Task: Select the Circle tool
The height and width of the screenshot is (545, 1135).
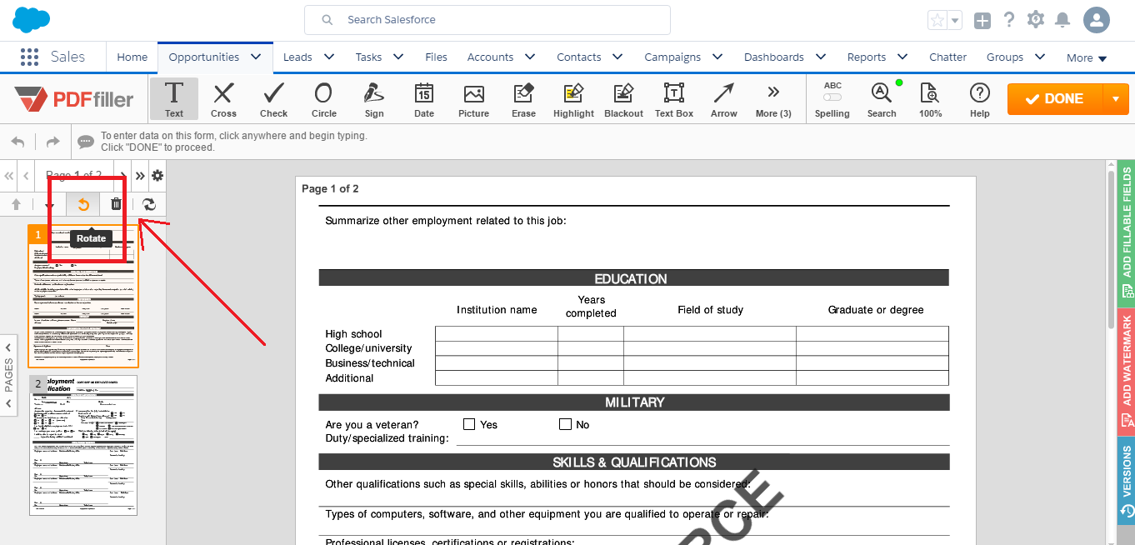Action: tap(323, 99)
